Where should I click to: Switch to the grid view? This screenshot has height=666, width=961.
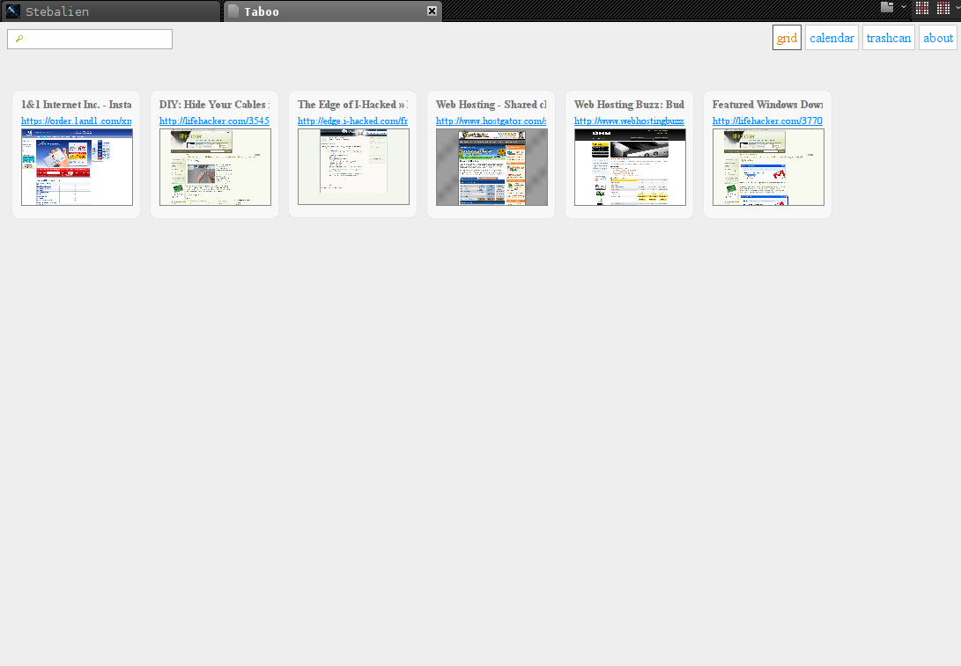tap(787, 38)
